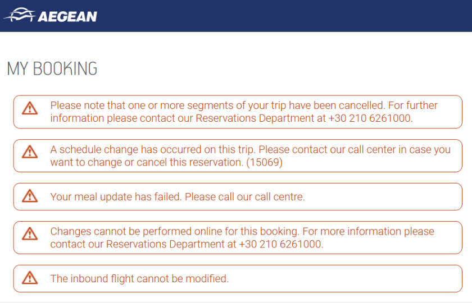The height and width of the screenshot is (303, 472).
Task: Click the 'inbound flight cannot be modified' message
Action: click(x=139, y=278)
